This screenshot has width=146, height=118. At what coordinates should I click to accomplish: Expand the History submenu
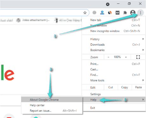tap(114, 39)
